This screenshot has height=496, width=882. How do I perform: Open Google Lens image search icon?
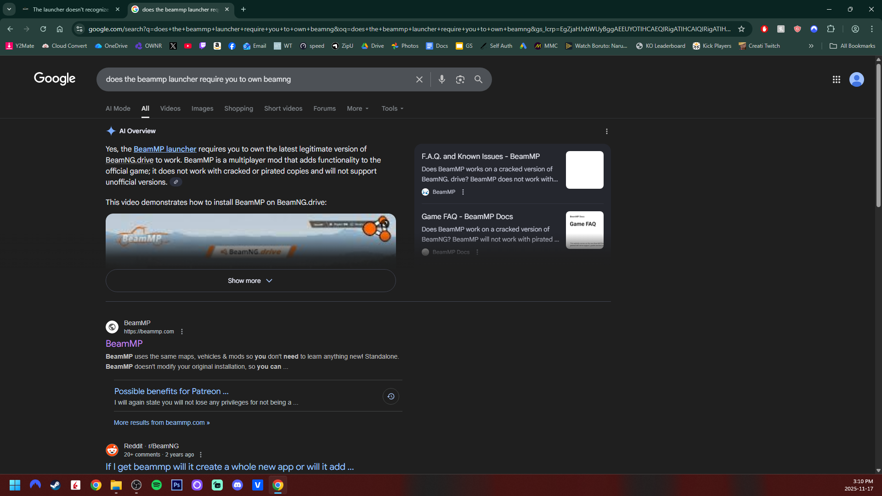460,79
